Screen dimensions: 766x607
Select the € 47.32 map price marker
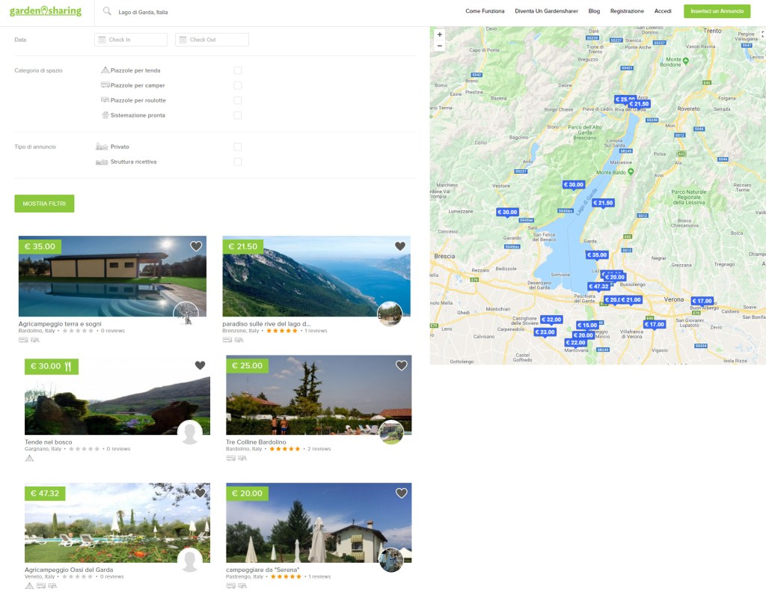[x=598, y=287]
